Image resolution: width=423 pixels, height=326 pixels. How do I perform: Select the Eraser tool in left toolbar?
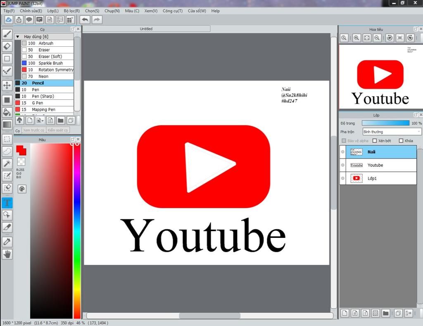point(7,46)
